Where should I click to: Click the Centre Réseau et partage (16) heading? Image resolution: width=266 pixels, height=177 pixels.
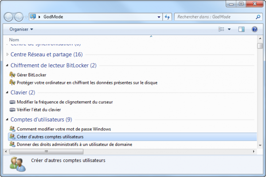point(47,55)
